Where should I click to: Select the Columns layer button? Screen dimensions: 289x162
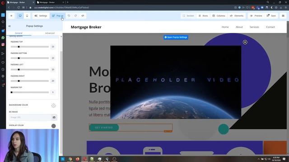219,16
